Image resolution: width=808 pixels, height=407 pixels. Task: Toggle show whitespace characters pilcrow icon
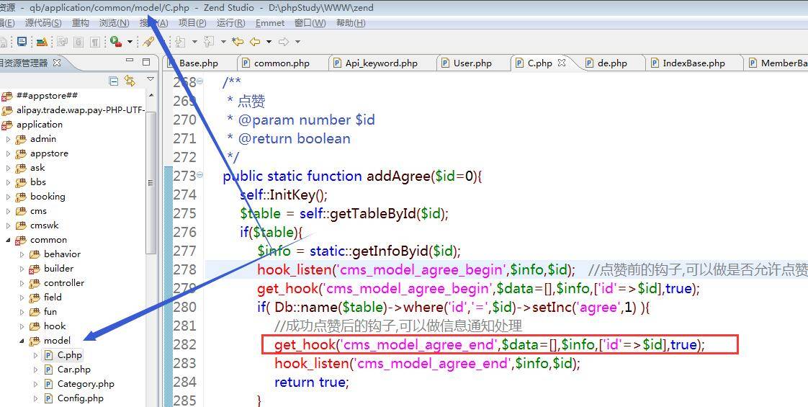[96, 42]
